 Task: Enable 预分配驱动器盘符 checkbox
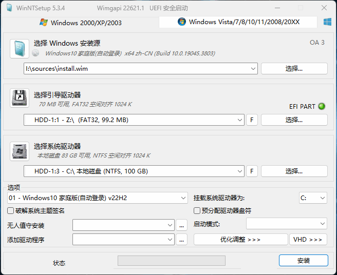coord(197,210)
